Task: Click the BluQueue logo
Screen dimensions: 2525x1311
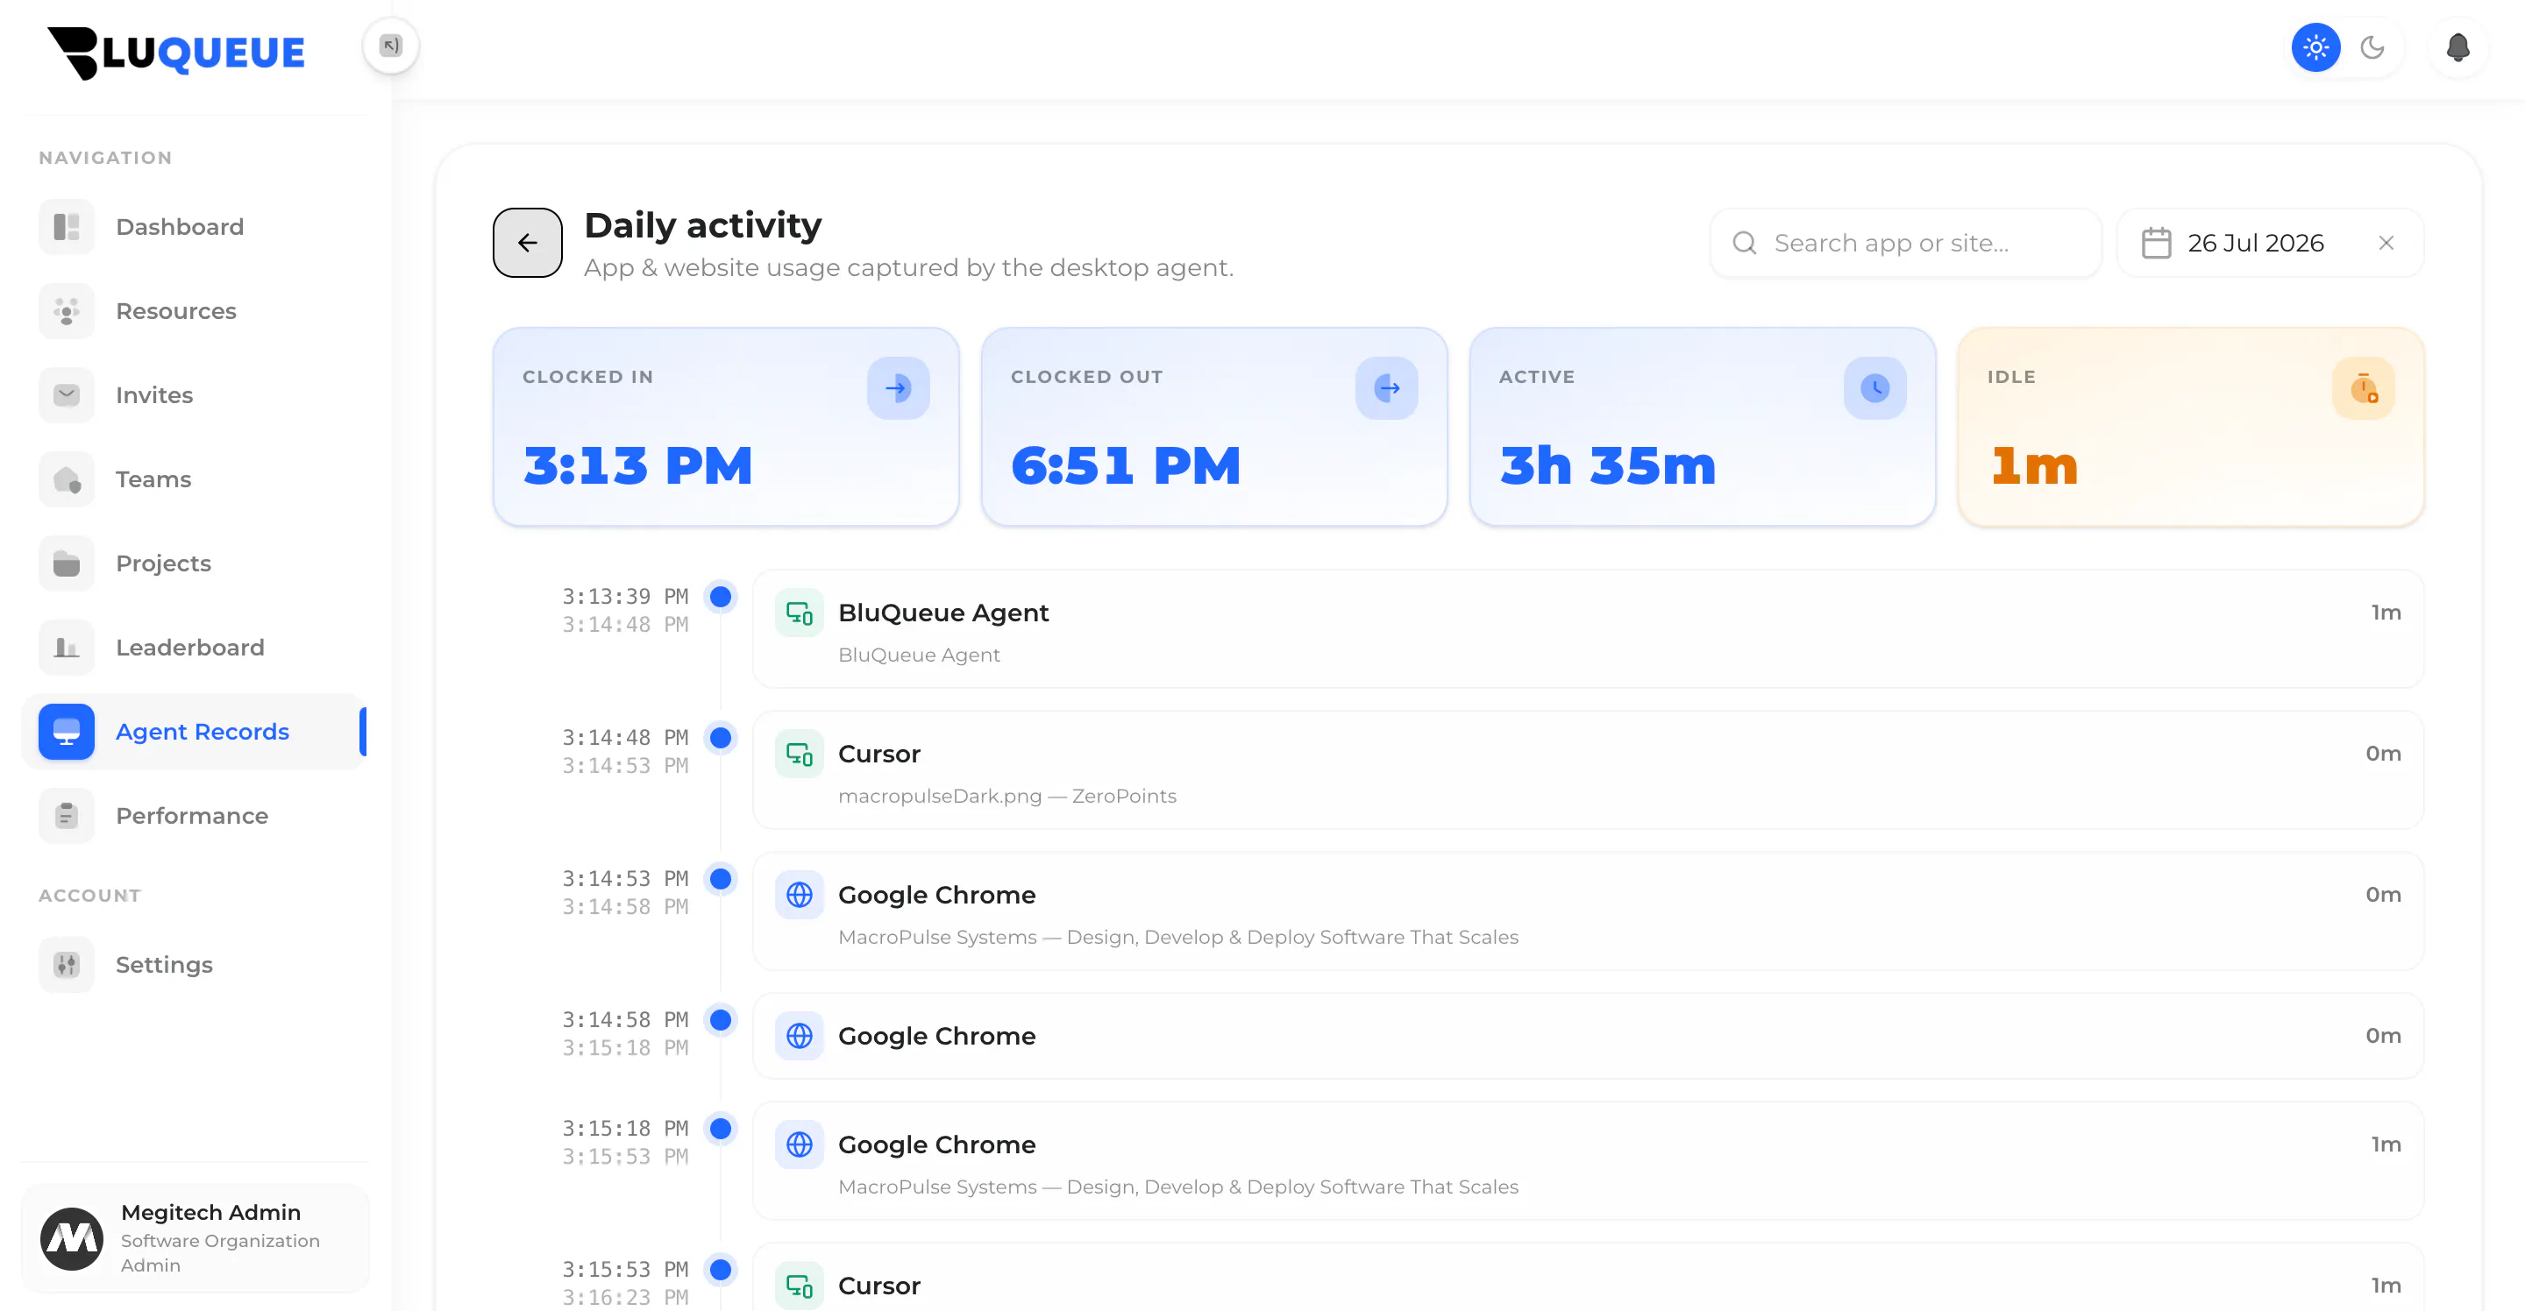Action: tap(176, 52)
